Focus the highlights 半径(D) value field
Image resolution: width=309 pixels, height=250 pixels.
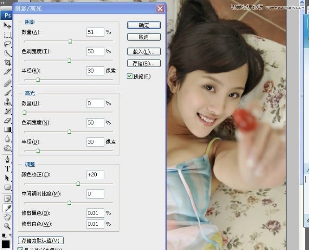click(95, 142)
